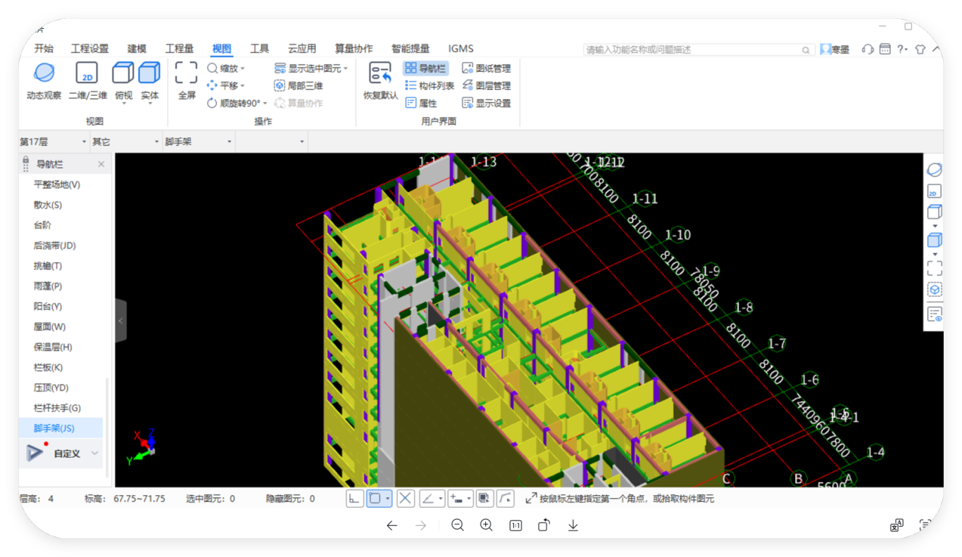
Task: Open 图层管理 layer management
Action: point(486,86)
